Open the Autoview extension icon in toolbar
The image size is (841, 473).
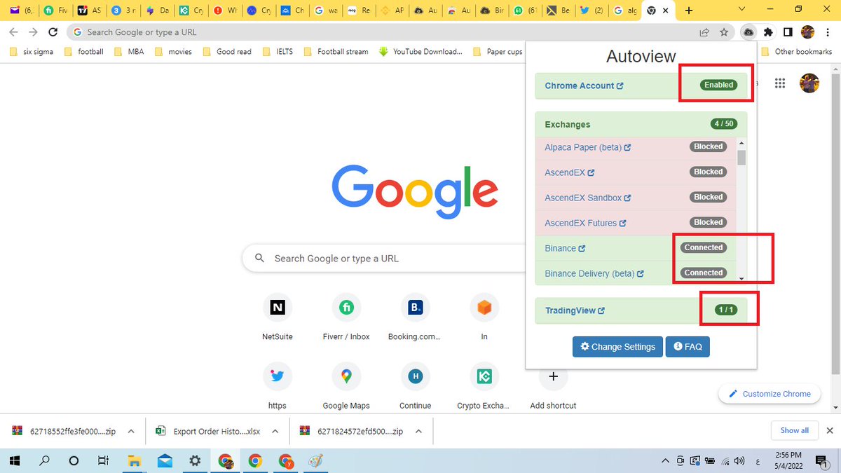coord(748,32)
